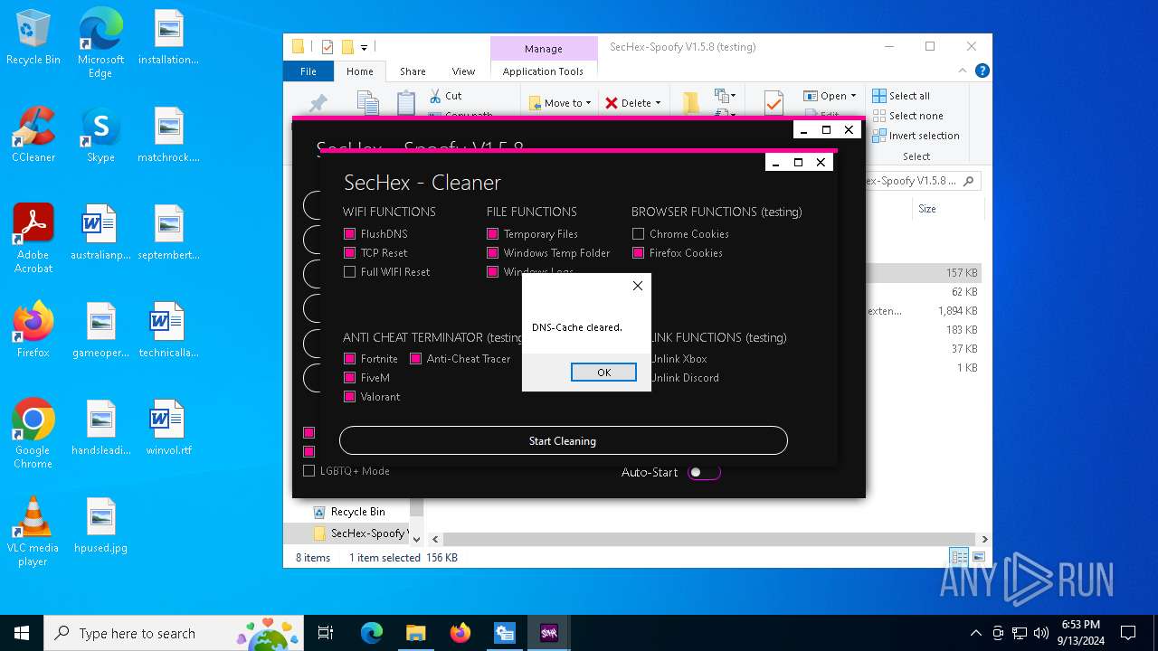
Task: Switch to the Home ribbon tab
Action: pyautogui.click(x=359, y=71)
